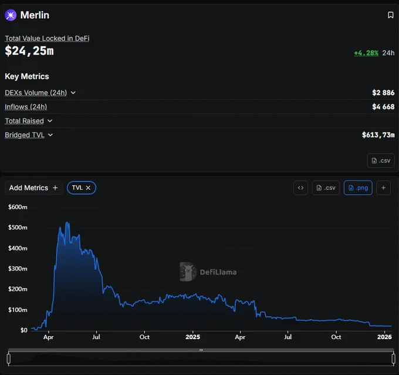Remove the TVL metric chip
This screenshot has width=399, height=375.
[88, 188]
